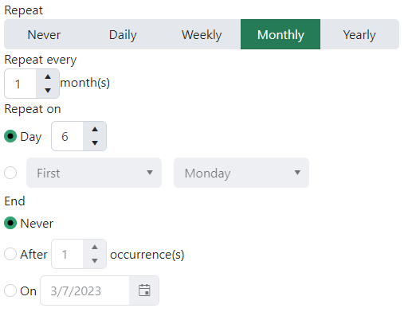Select the weekday pattern radio button
Viewport: 408px width, 312px height.
[x=10, y=173]
